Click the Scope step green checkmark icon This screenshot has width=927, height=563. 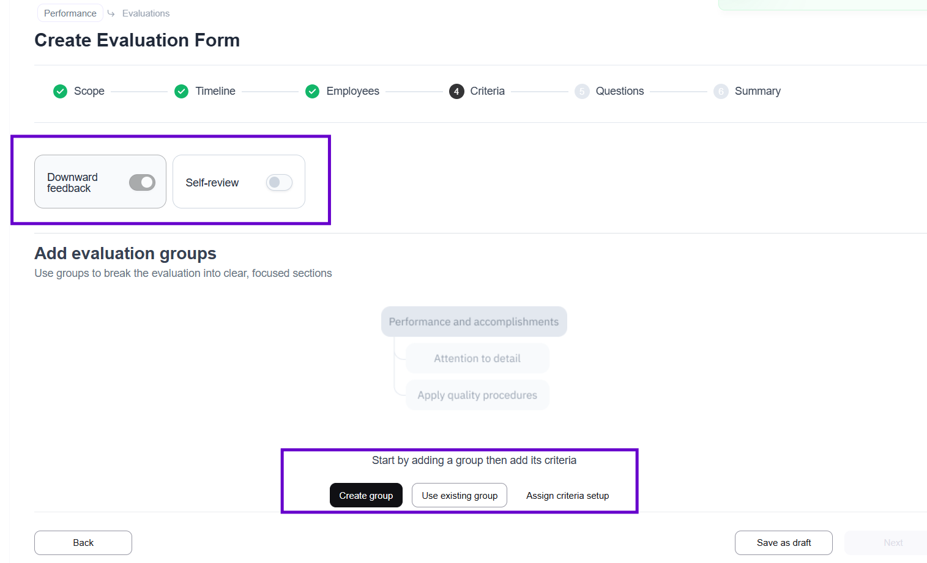pyautogui.click(x=60, y=91)
